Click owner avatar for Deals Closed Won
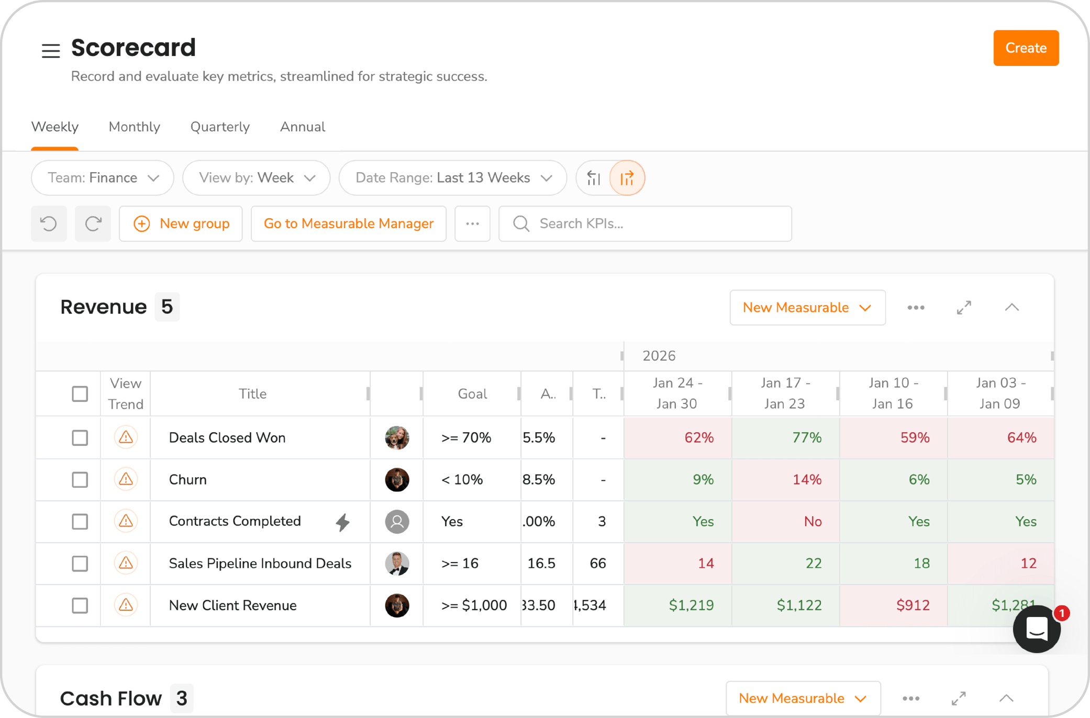 point(397,437)
